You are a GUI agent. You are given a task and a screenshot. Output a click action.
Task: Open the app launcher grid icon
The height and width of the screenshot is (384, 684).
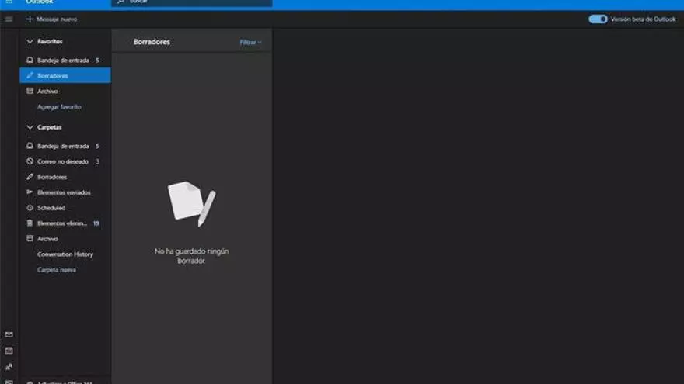click(x=9, y=2)
